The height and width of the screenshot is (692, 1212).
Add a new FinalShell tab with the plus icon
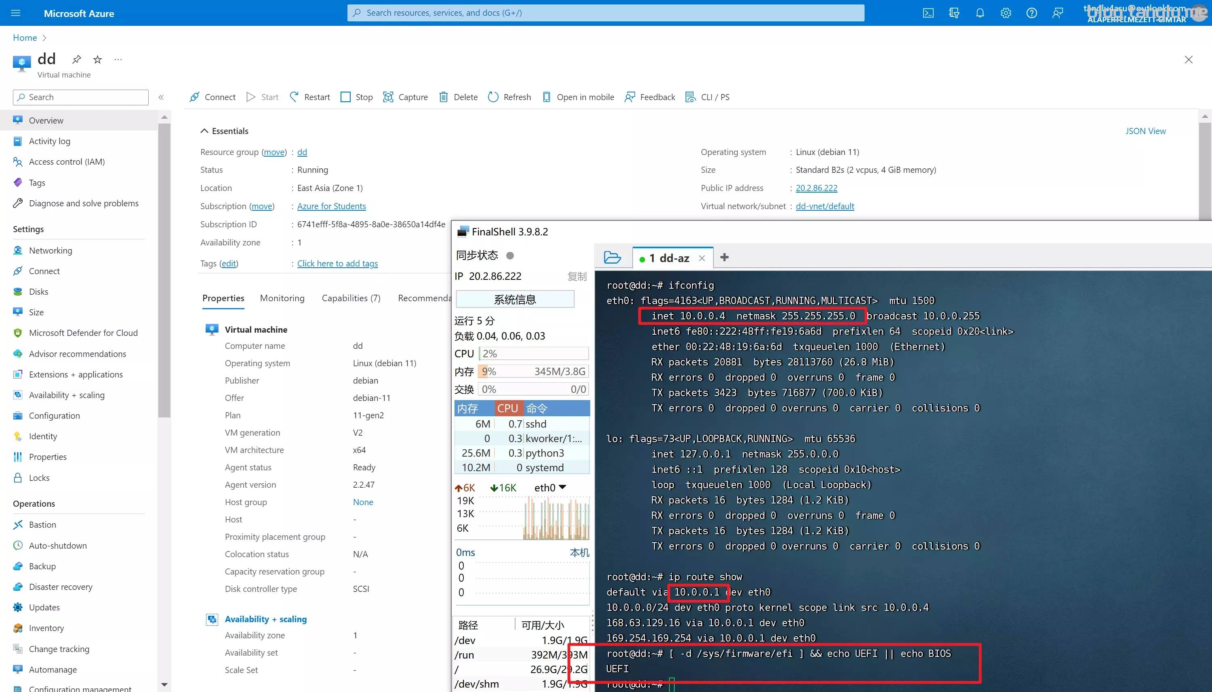(x=724, y=257)
